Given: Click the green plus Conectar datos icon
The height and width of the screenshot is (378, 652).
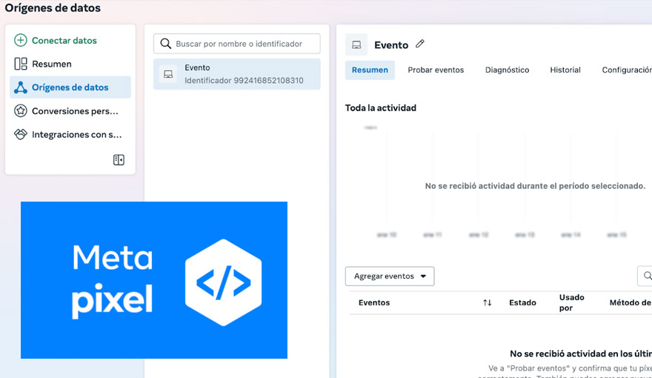Looking at the screenshot, I should (21, 41).
